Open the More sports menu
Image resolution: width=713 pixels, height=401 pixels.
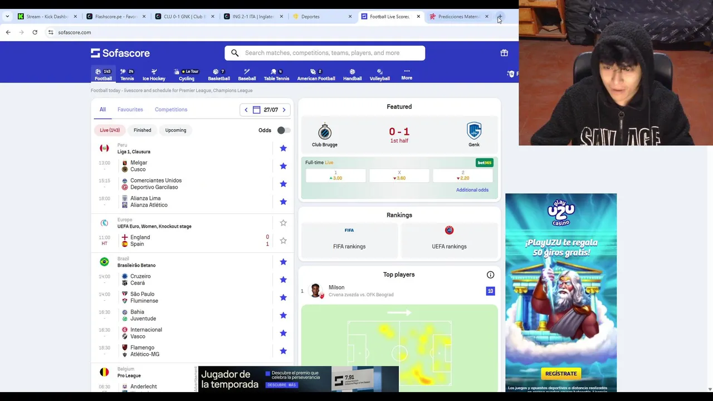point(407,74)
